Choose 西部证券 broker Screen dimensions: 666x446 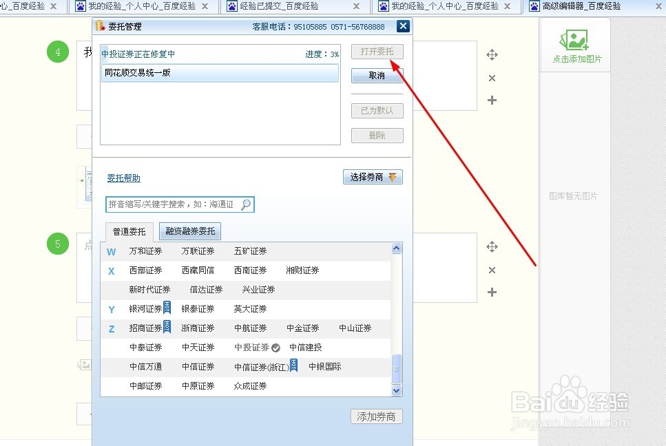tap(146, 270)
